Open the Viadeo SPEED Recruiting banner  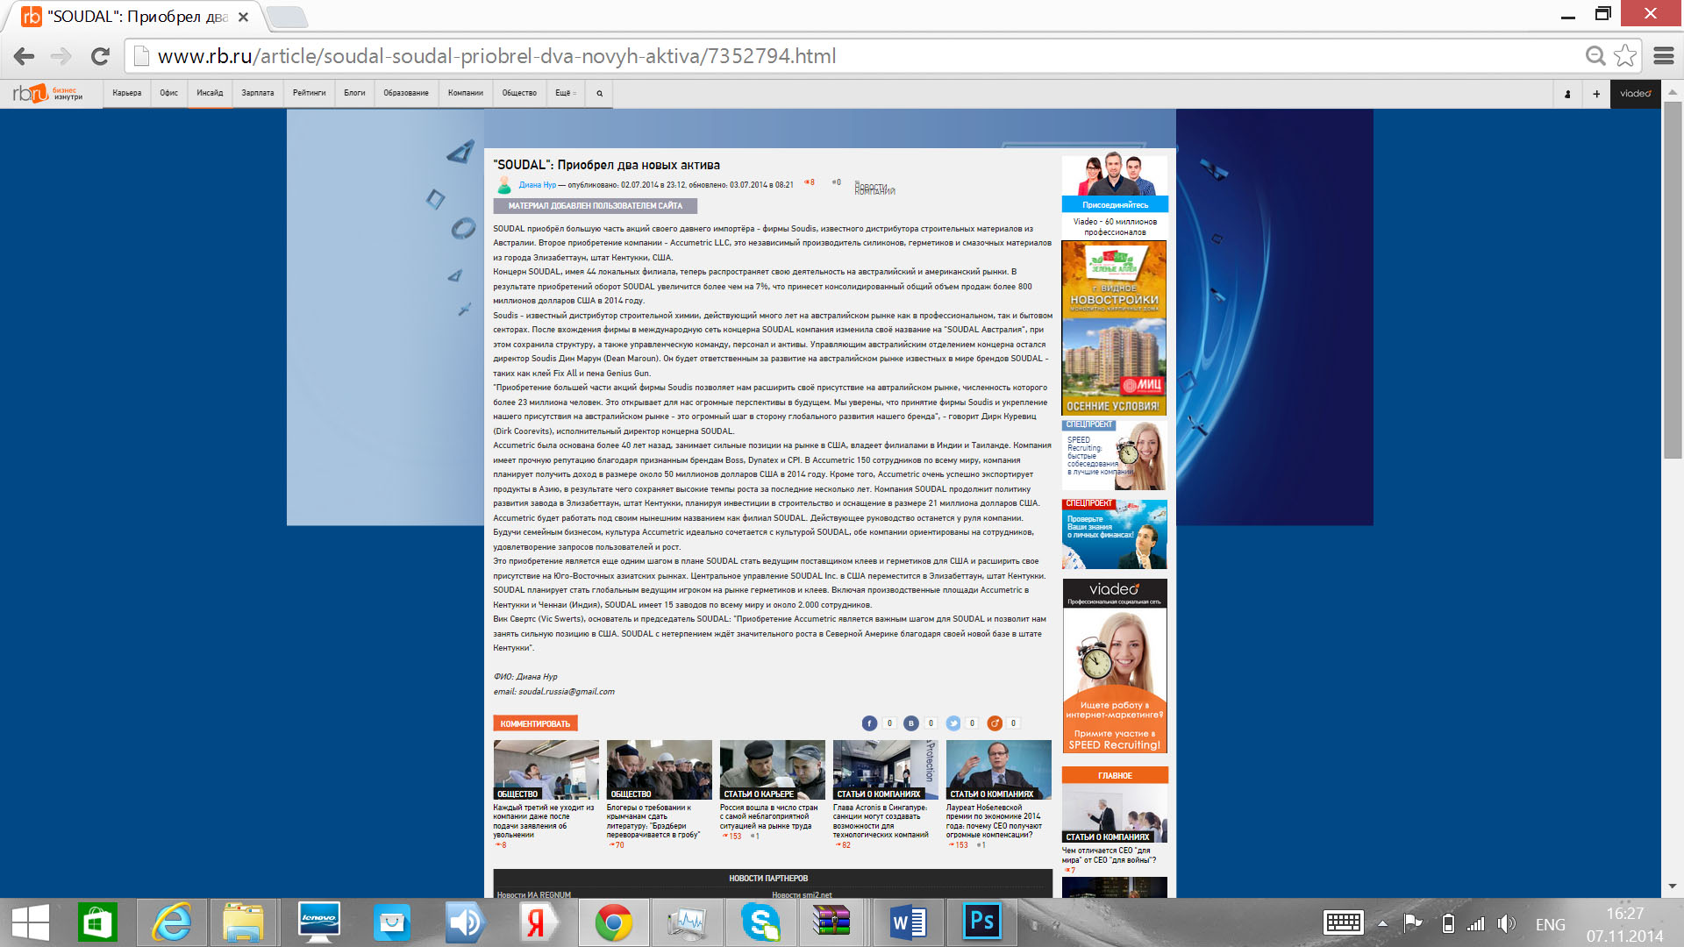(x=1115, y=666)
